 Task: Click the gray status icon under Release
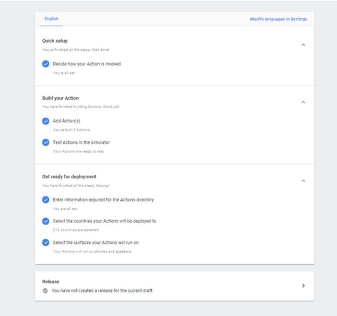click(45, 291)
